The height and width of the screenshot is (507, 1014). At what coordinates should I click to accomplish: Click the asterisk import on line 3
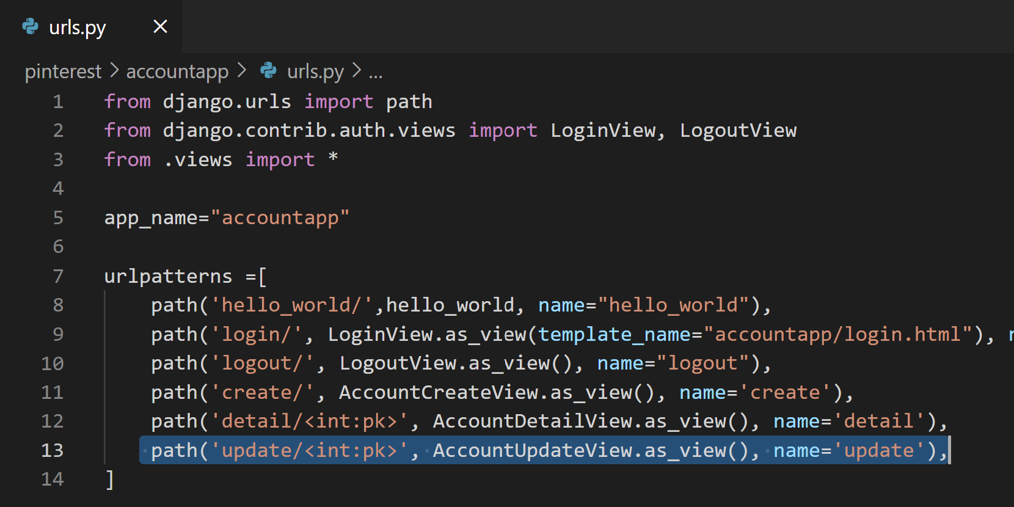click(x=333, y=158)
